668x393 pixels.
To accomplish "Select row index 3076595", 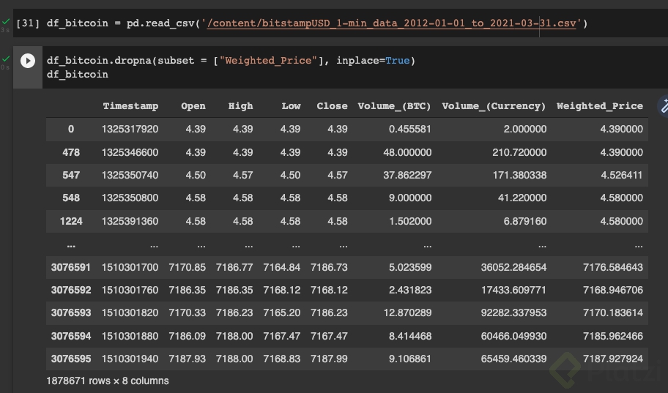I will [x=71, y=359].
